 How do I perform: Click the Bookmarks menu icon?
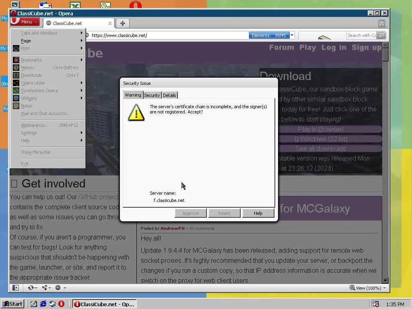[x=16, y=60]
